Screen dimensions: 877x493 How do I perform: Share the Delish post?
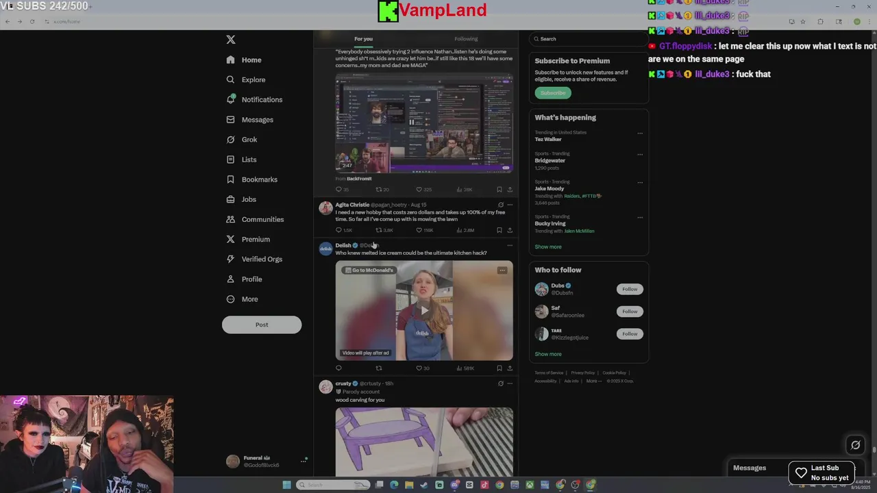pyautogui.click(x=510, y=368)
